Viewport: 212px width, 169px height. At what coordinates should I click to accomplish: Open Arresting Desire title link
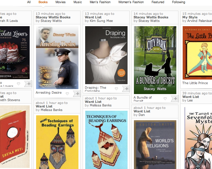coord(49,93)
